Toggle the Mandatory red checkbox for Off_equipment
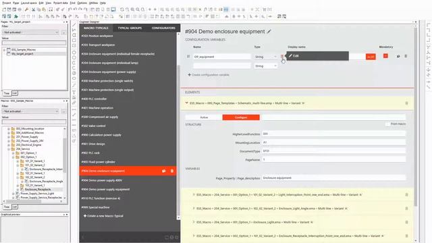This screenshot has height=243, width=432. click(385, 56)
